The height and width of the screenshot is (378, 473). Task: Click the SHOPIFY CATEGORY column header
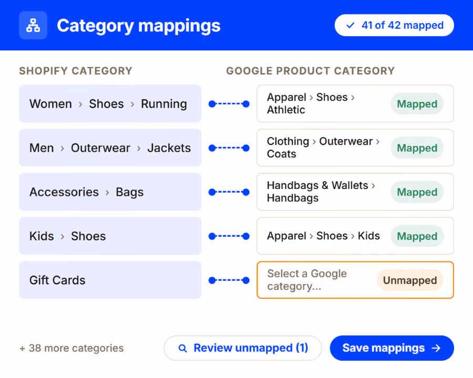76,71
